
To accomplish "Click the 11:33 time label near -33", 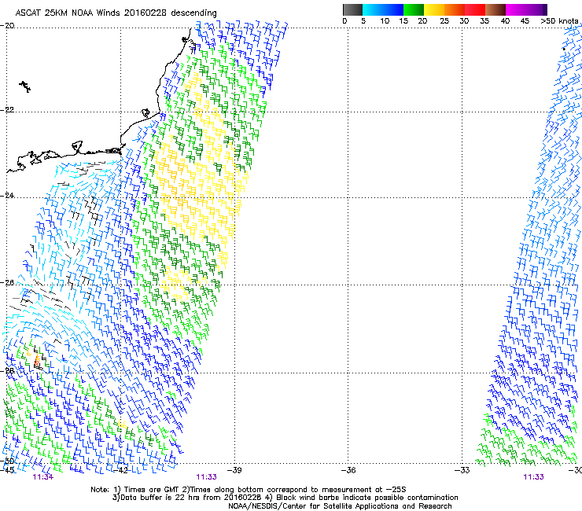I will pos(533,477).
